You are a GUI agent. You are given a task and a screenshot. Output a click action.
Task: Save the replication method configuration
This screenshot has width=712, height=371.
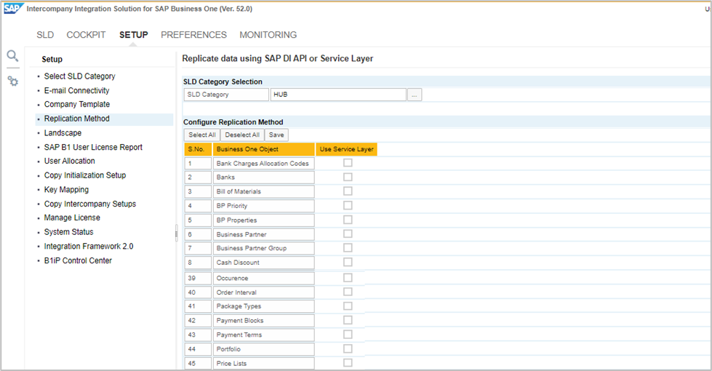(x=276, y=135)
